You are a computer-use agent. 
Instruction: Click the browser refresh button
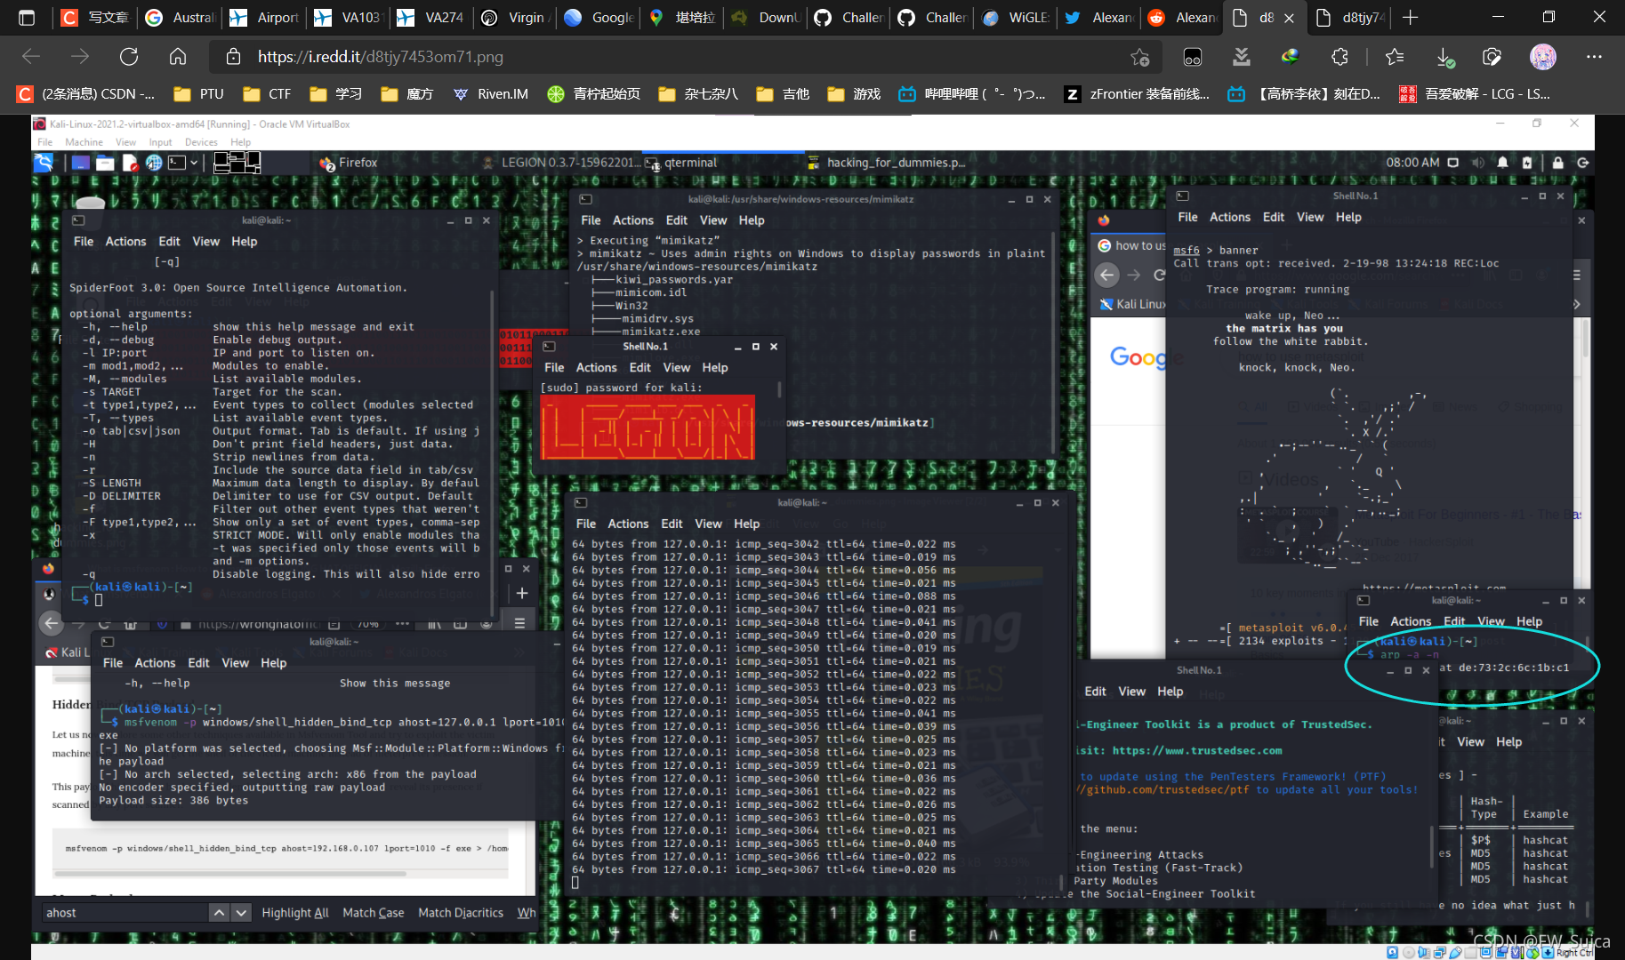coord(129,57)
